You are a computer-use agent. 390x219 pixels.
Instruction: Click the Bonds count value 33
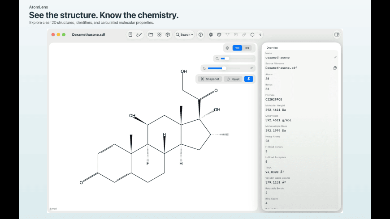[x=267, y=89]
